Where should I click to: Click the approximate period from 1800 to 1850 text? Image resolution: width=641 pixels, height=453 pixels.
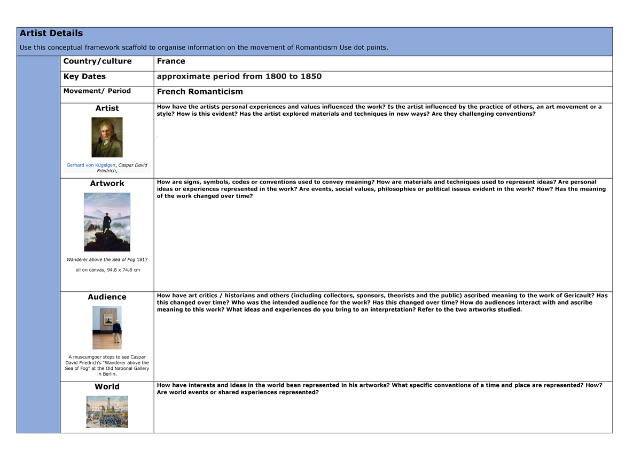(x=239, y=76)
